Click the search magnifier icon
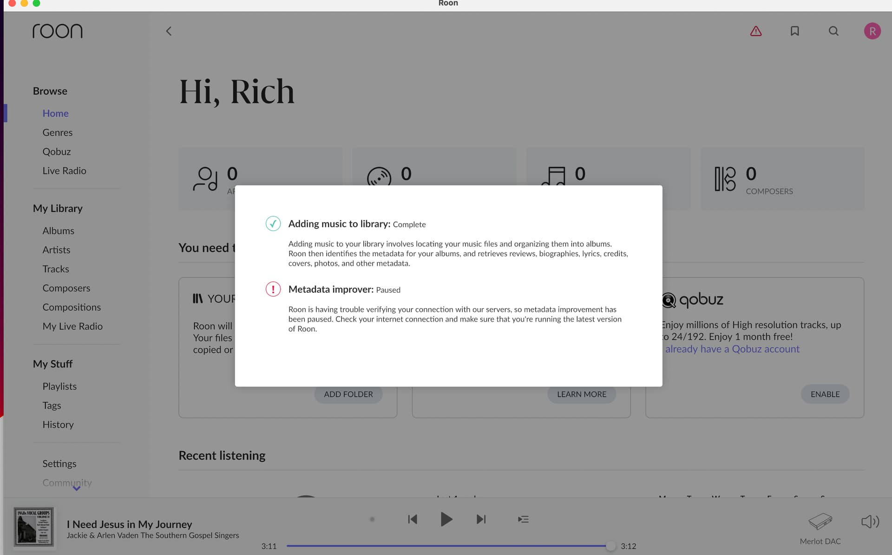The height and width of the screenshot is (555, 892). tap(833, 31)
